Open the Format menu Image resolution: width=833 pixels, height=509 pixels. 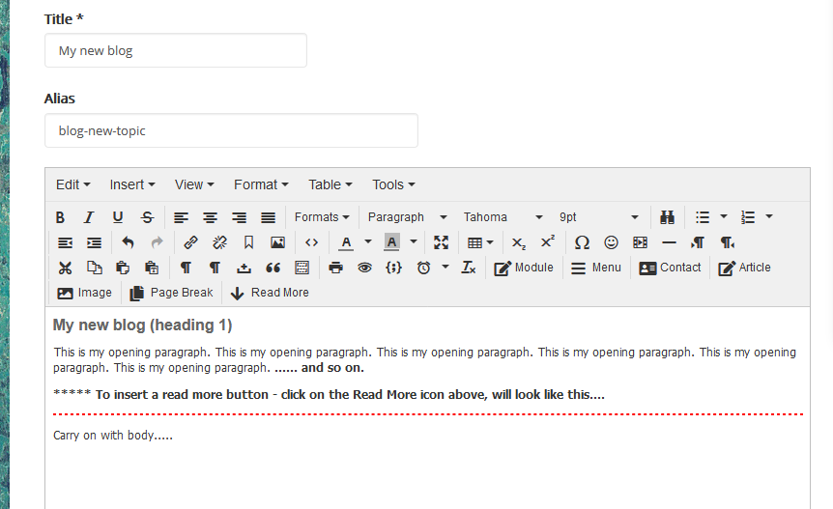[x=261, y=184]
